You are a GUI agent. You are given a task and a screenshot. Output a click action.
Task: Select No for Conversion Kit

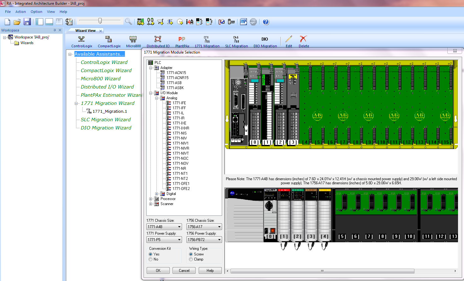tap(150, 259)
